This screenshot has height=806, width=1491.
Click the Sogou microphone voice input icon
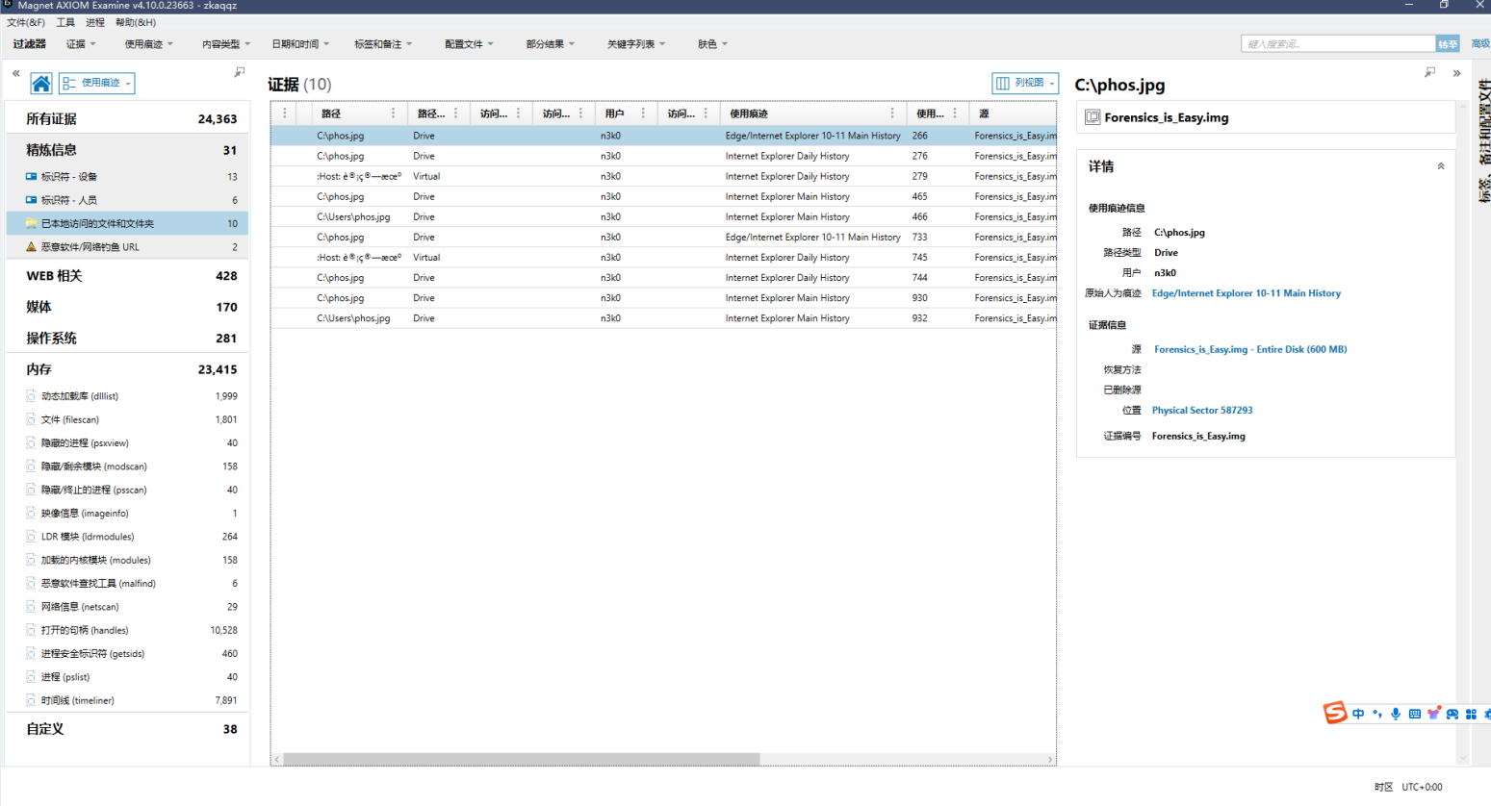(x=1396, y=714)
